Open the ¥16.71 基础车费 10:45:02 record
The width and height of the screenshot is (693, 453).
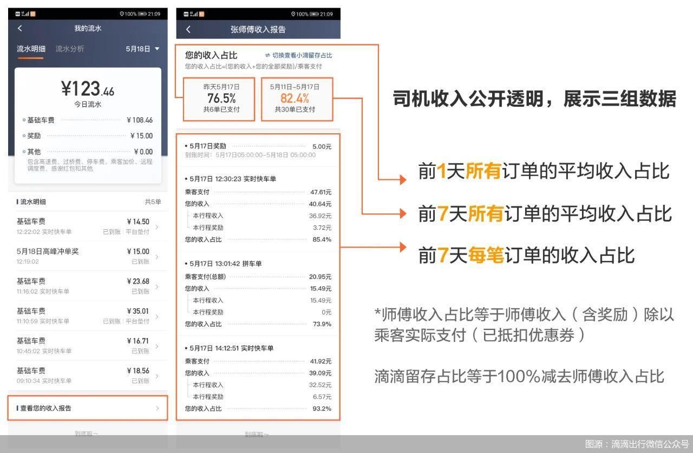[88, 346]
